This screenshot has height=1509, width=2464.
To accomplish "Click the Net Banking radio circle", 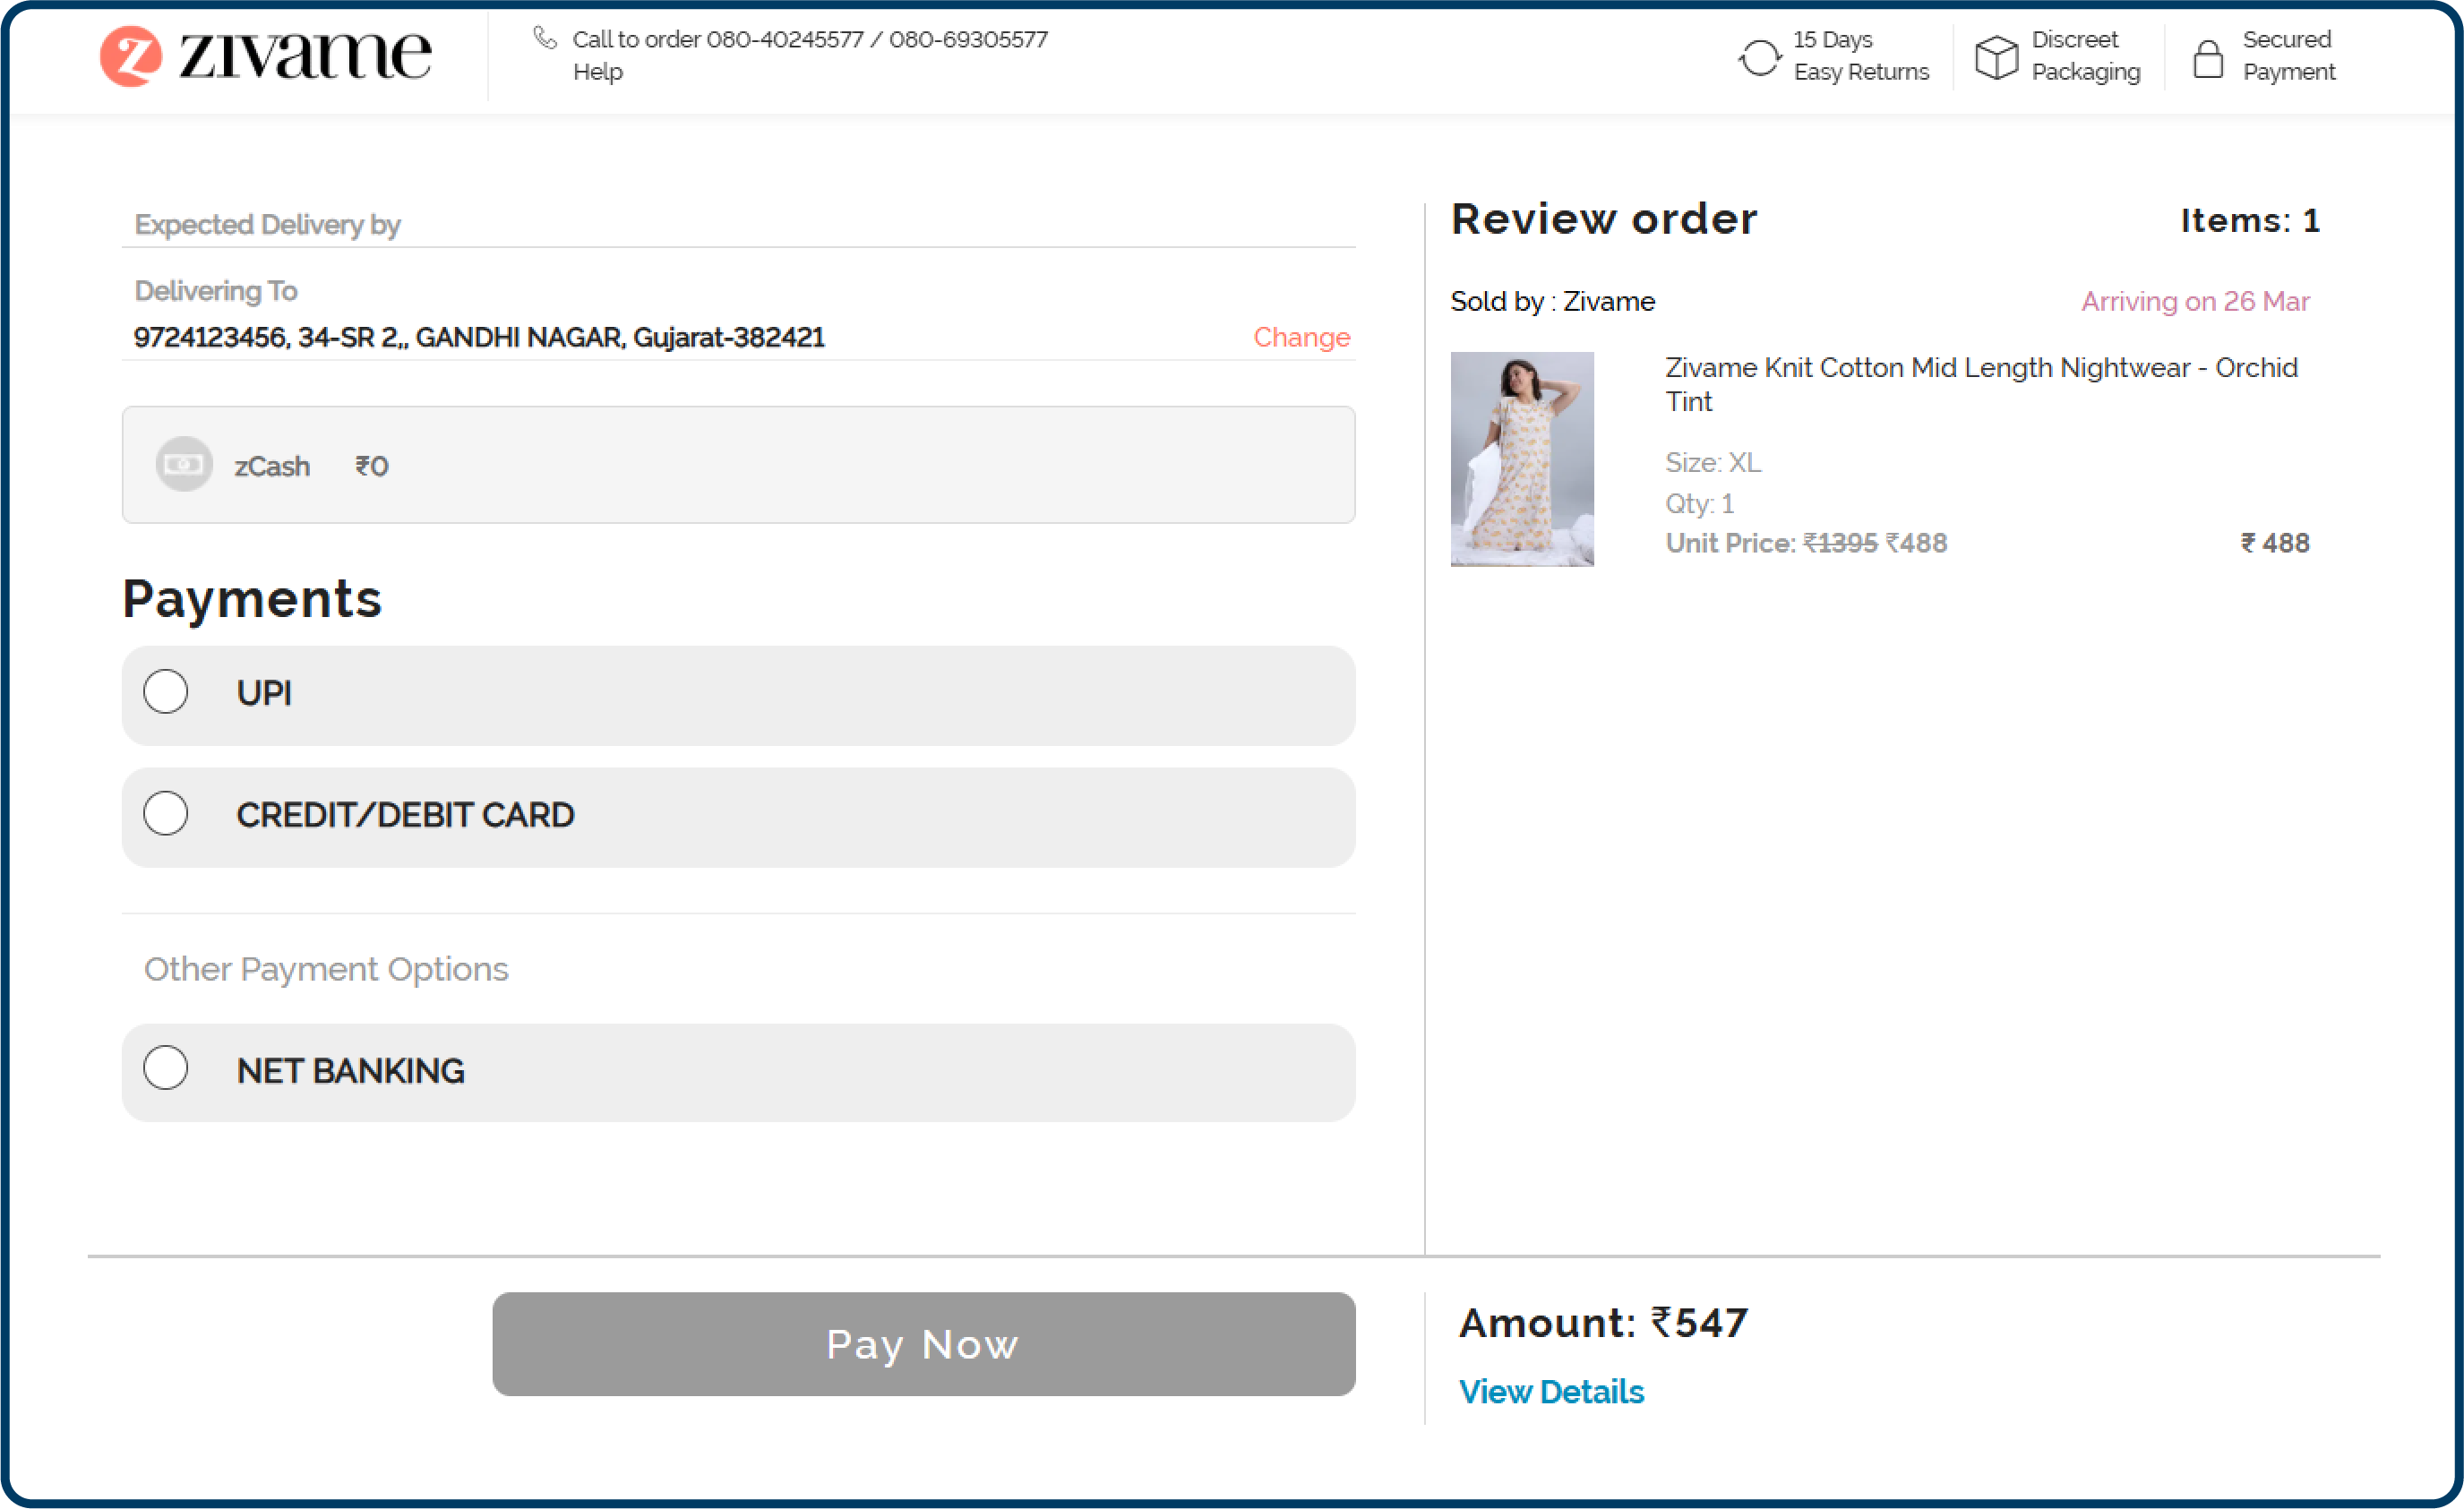I will (166, 1068).
